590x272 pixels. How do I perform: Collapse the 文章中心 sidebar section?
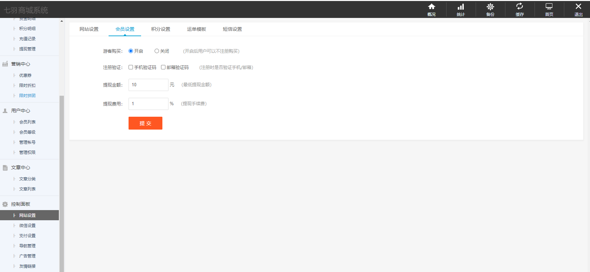[21, 167]
